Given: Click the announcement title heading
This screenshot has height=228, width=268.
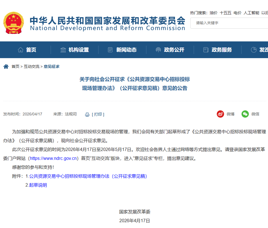Looking at the screenshot, I should click(x=135, y=84).
